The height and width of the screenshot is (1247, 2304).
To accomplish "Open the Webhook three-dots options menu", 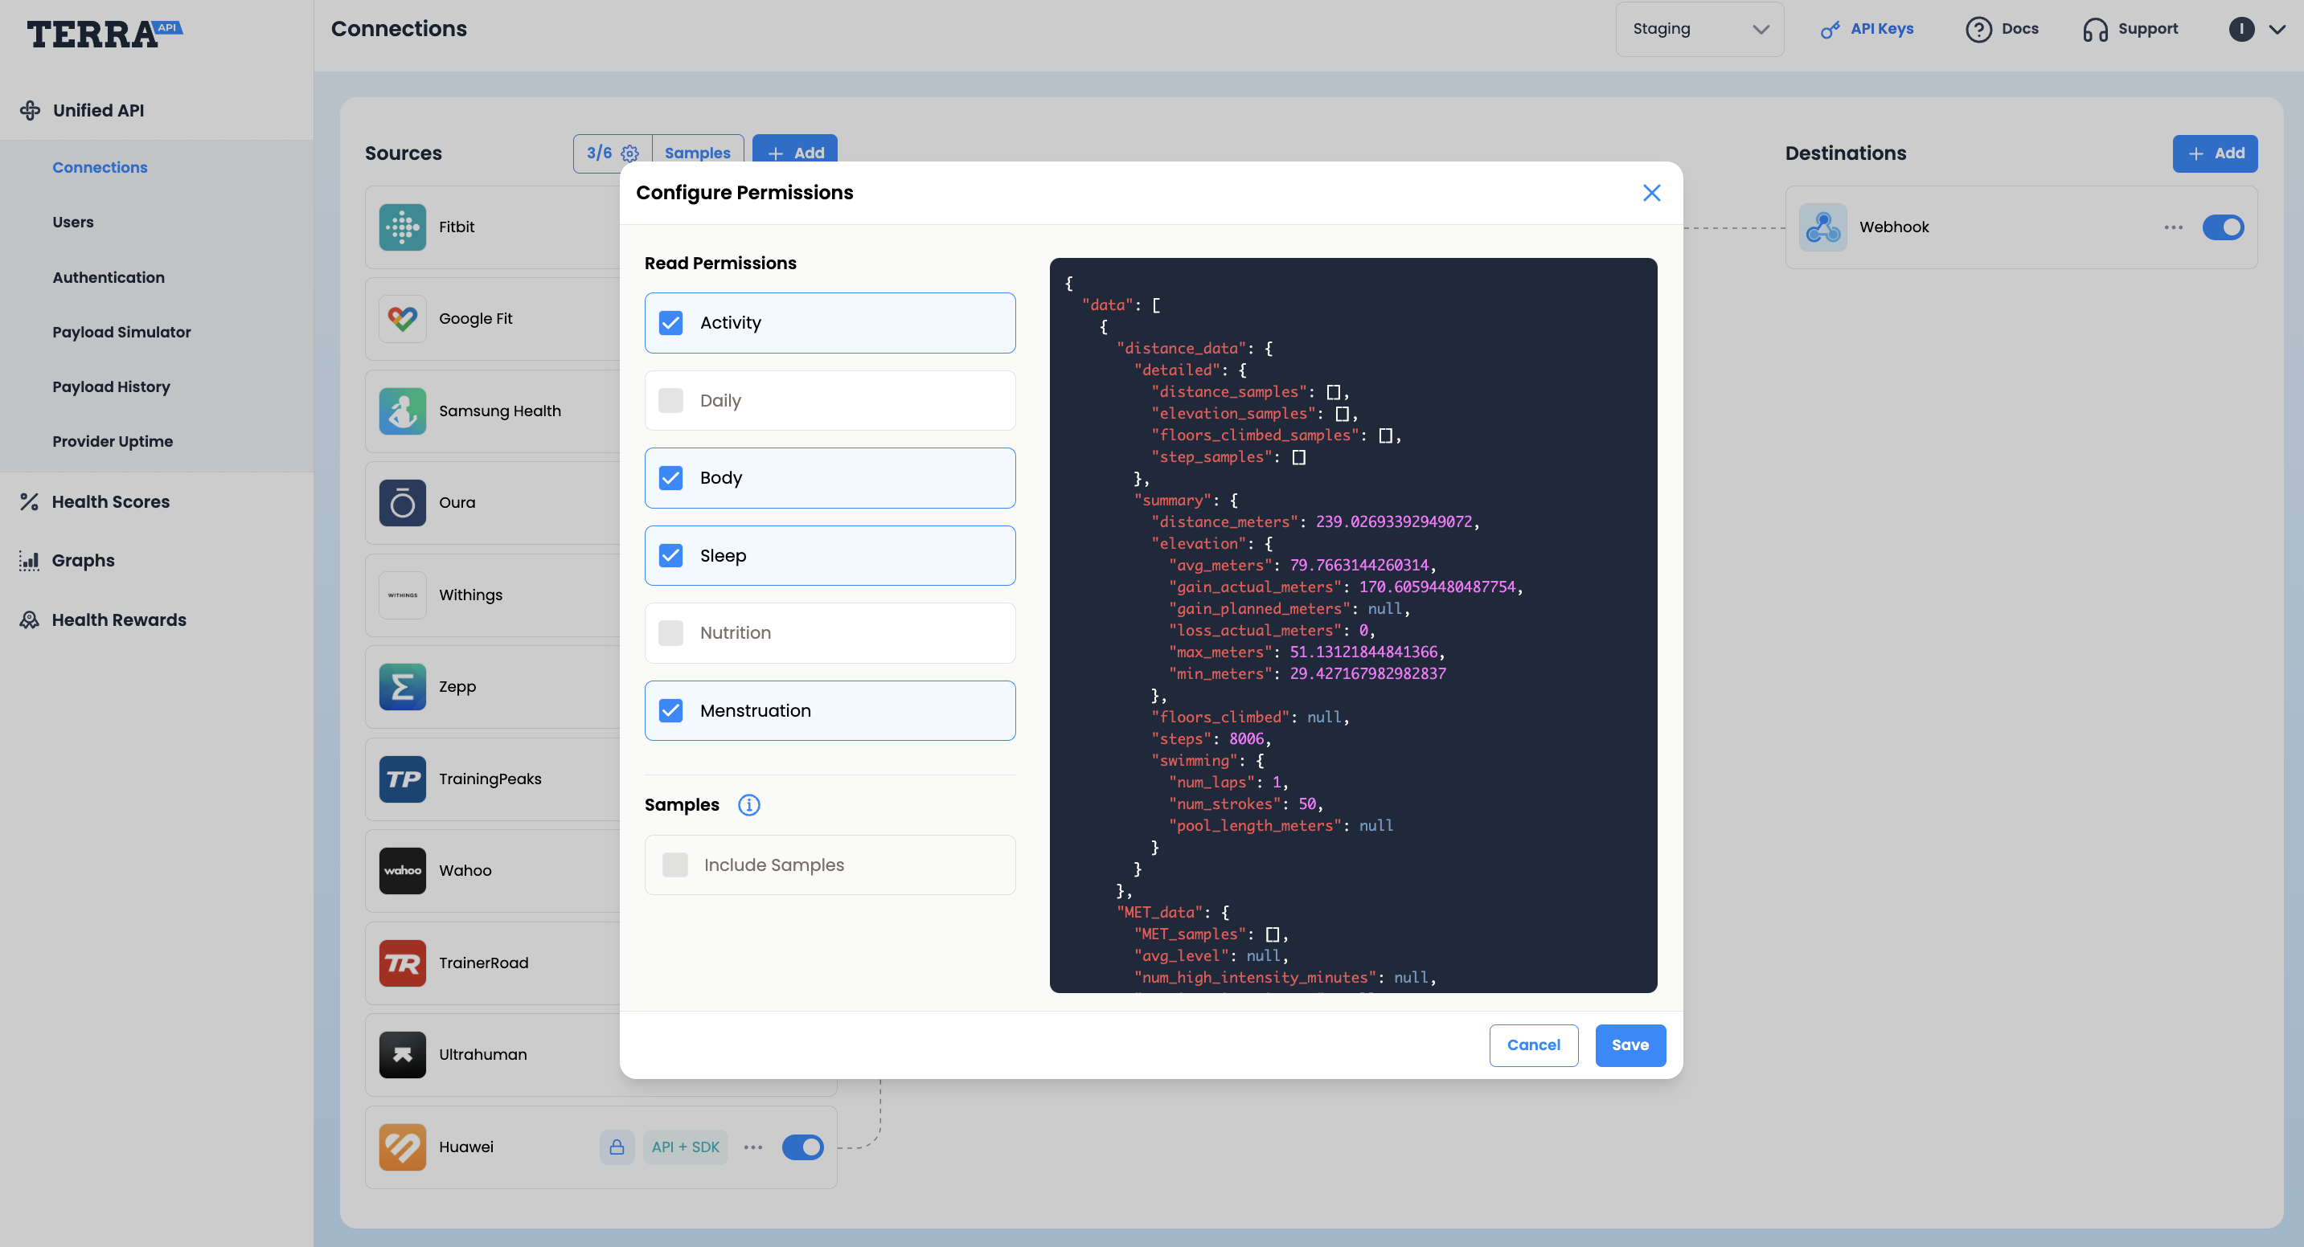I will [x=2174, y=227].
